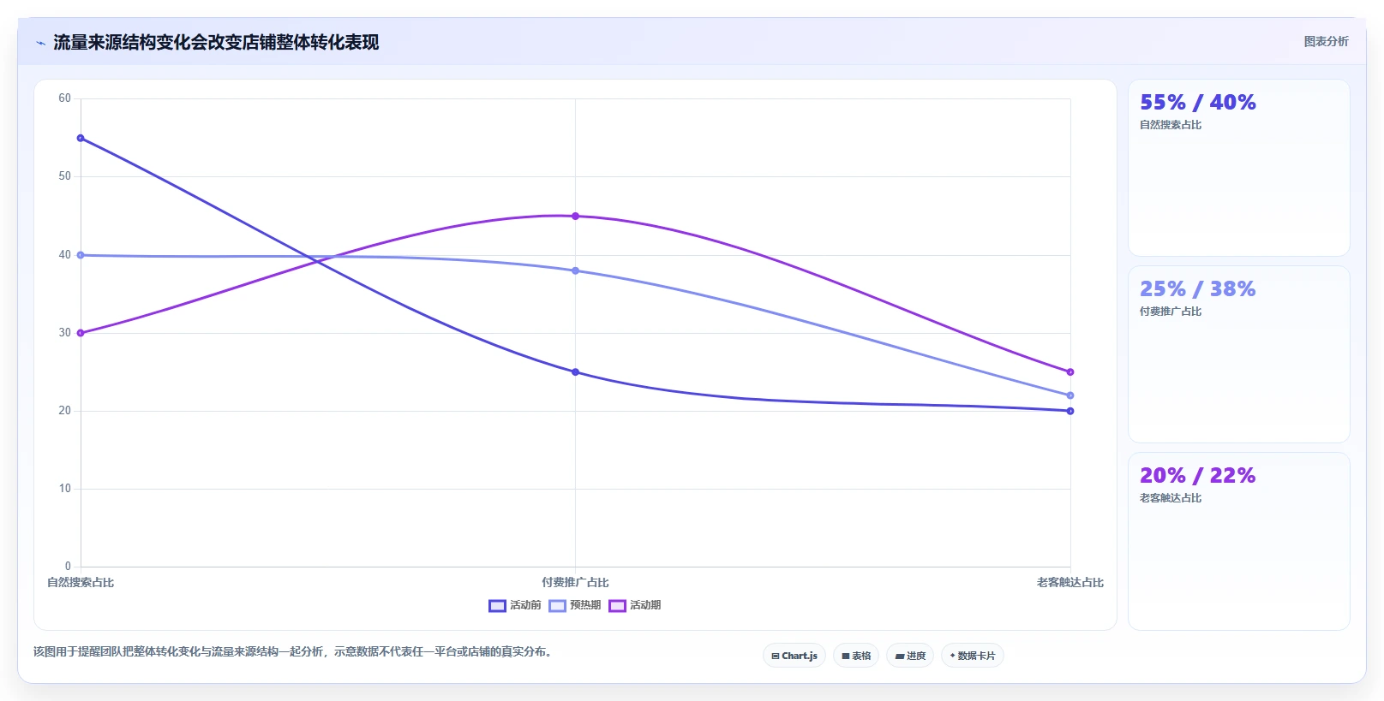Click the 活动前 point at 老客触达占比 (20)
1384x701 pixels.
click(1070, 411)
